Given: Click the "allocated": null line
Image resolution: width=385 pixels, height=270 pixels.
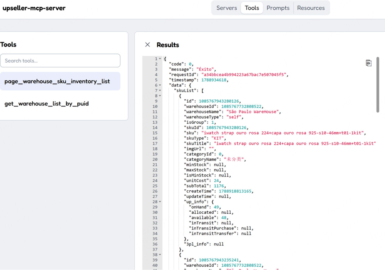Looking at the screenshot, I should point(211,212).
